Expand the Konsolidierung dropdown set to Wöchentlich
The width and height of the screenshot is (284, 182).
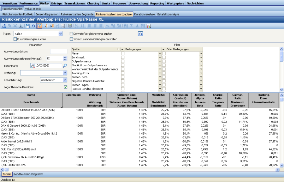[65, 80]
